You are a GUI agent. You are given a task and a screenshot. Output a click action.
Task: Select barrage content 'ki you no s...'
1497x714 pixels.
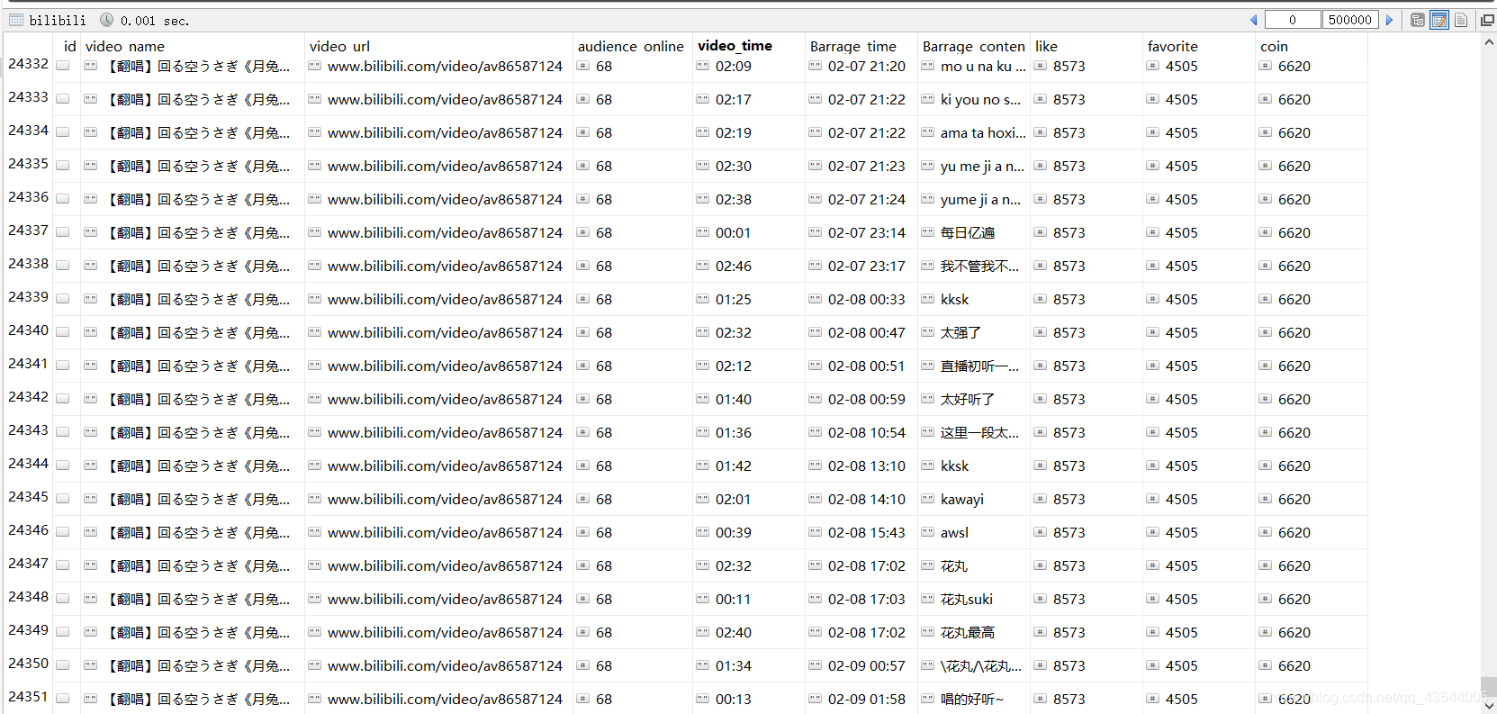click(981, 100)
